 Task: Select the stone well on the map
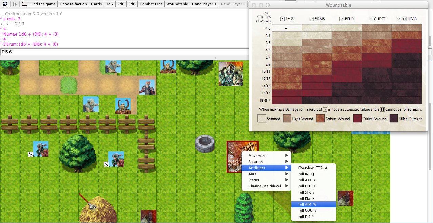(205, 143)
